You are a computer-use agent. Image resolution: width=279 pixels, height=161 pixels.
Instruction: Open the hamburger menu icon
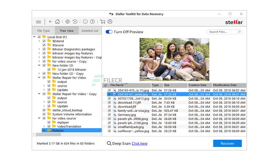click(x=38, y=22)
